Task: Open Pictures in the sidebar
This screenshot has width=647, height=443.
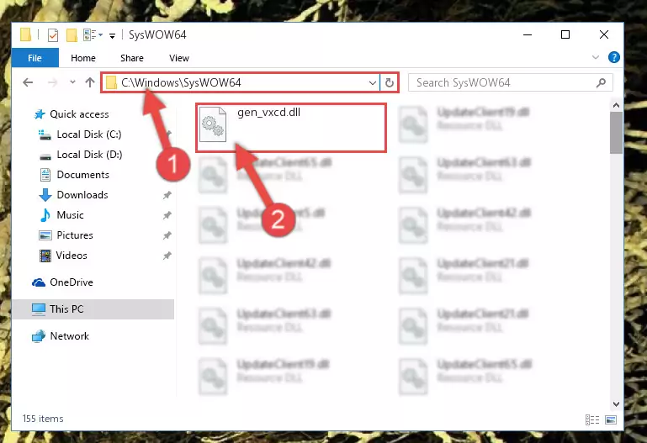Action: 75,235
